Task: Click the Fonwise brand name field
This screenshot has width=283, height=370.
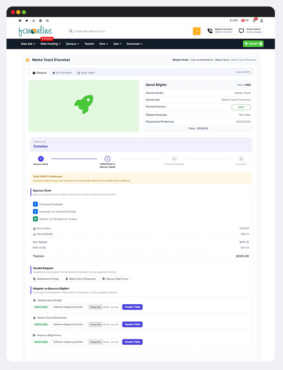Action: coord(141,144)
